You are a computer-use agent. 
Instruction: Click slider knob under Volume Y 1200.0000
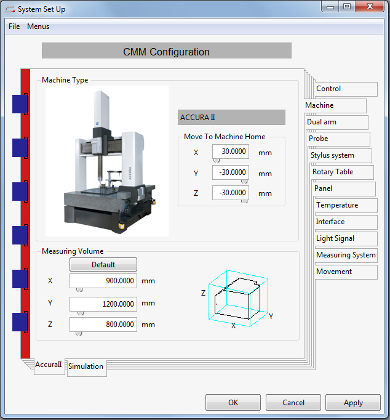[81, 313]
